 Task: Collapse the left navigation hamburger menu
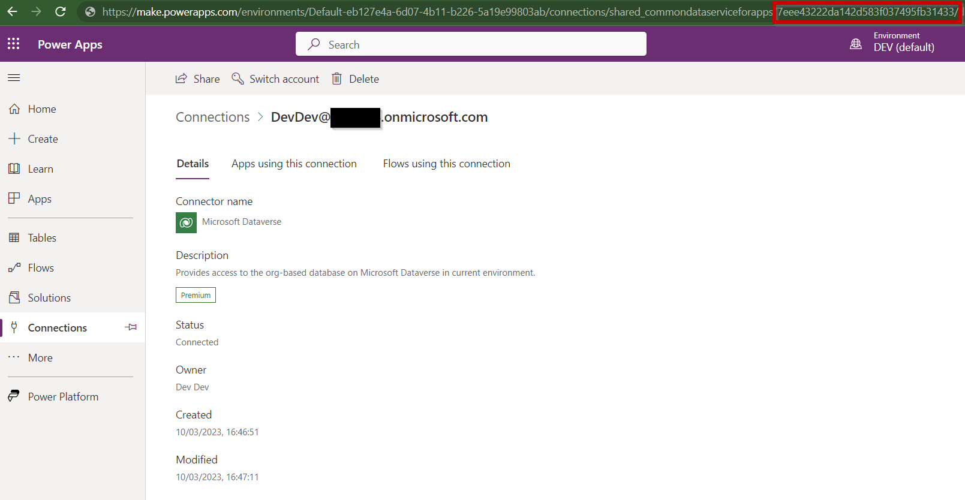click(14, 77)
